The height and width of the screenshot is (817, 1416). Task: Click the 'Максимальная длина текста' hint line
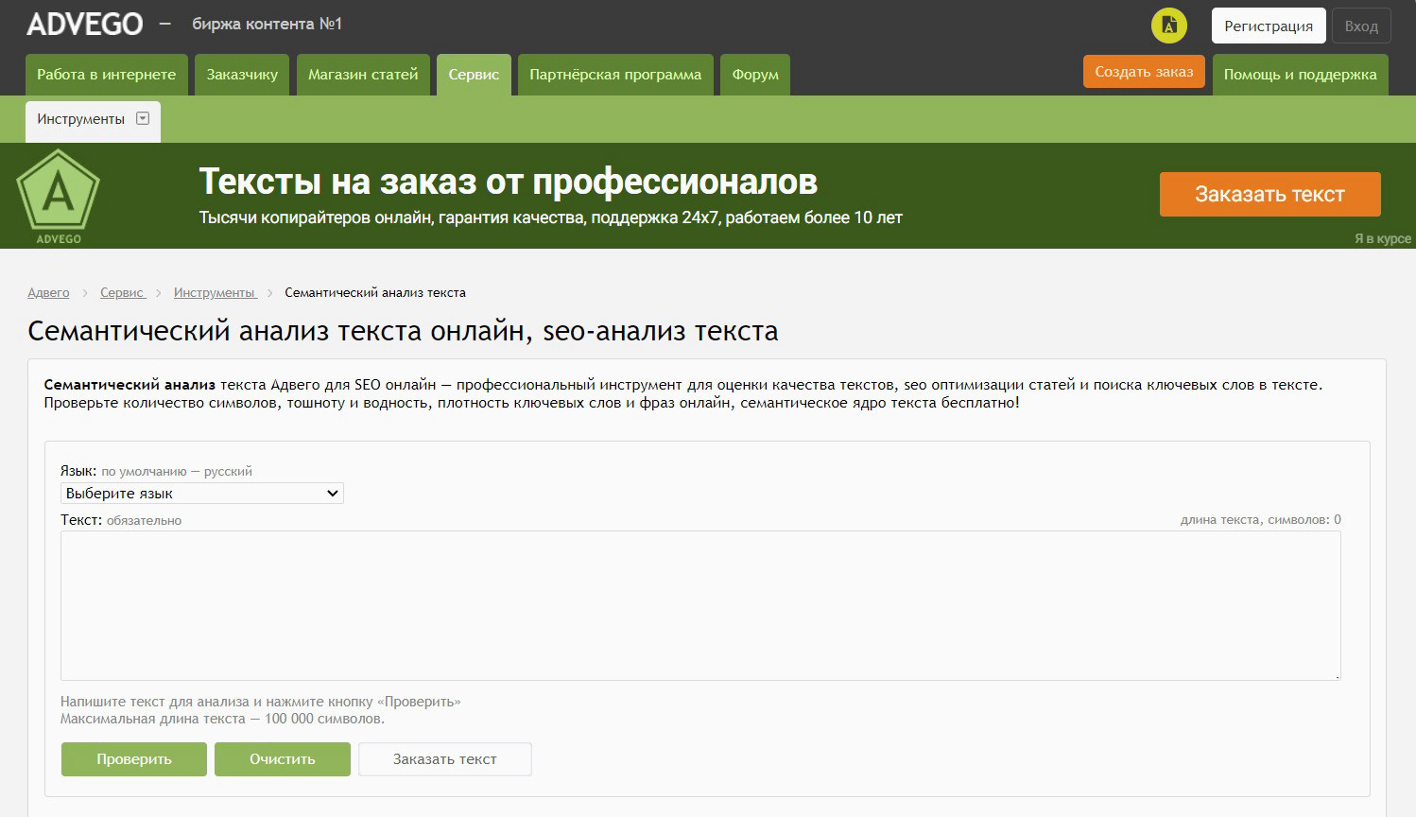click(222, 719)
